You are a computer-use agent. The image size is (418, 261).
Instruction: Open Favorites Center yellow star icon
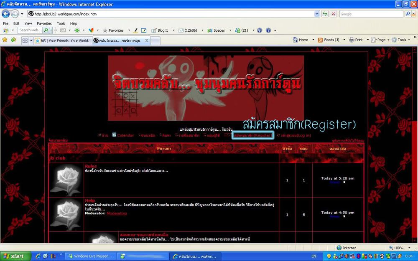(5, 40)
